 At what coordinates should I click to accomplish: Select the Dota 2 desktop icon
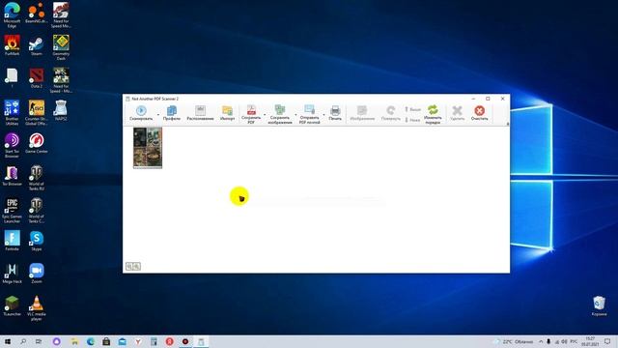37,78
